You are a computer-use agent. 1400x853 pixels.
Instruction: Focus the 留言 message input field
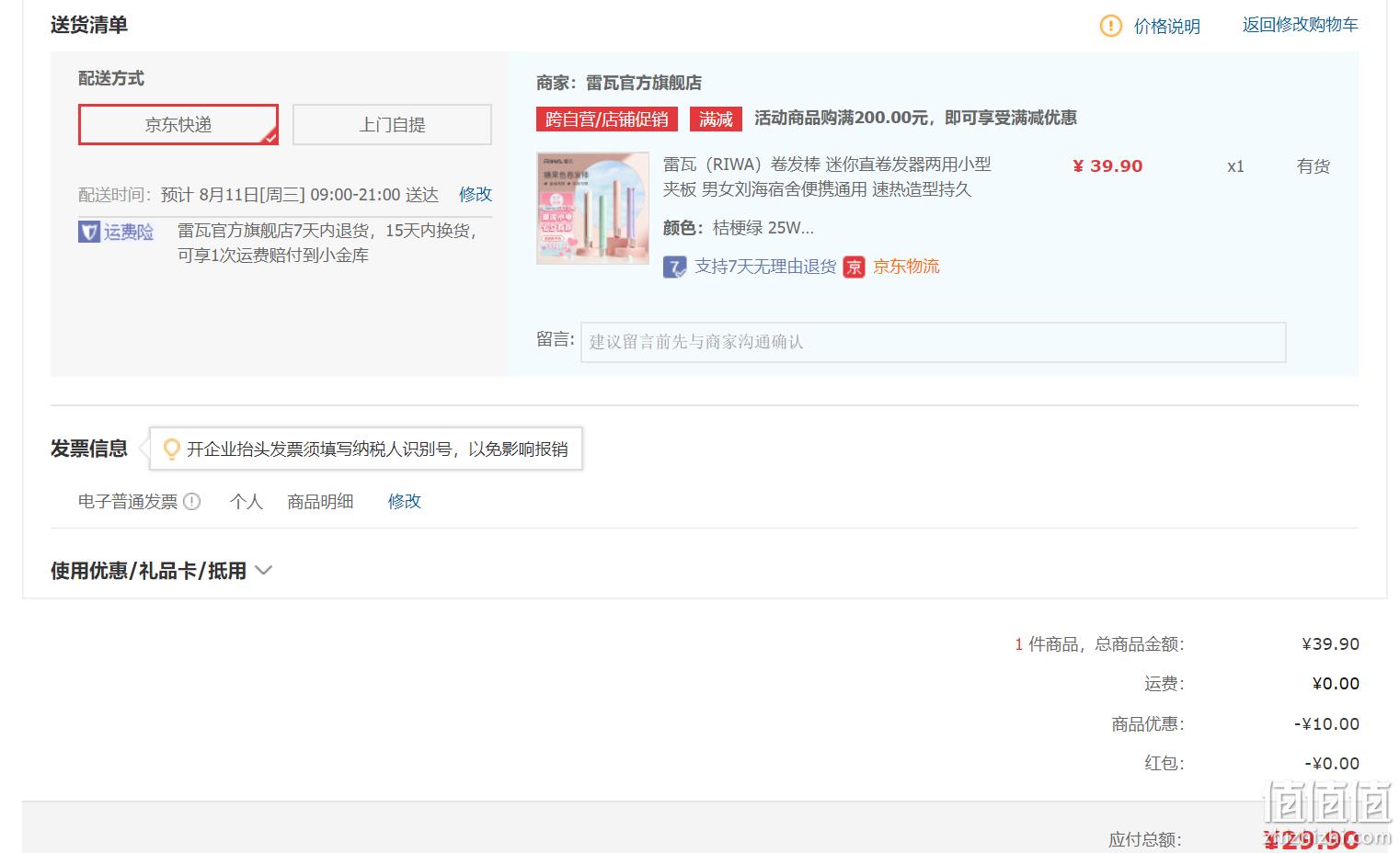933,342
